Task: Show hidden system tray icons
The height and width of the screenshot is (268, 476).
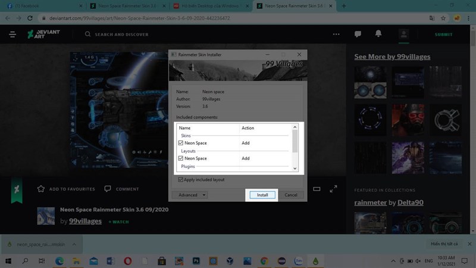Action: 393,261
